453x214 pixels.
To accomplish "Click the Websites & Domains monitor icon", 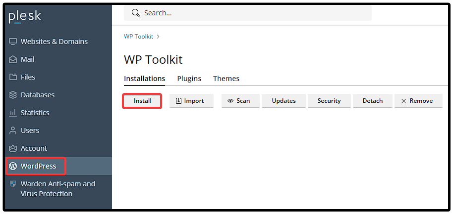I will 13,42.
